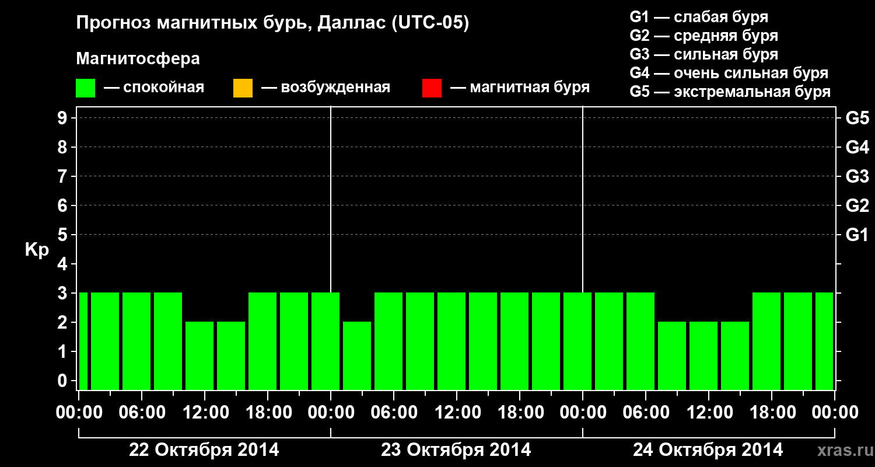The height and width of the screenshot is (467, 875).
Task: Click the '24 Октября 2014' date label
Action: point(708,450)
